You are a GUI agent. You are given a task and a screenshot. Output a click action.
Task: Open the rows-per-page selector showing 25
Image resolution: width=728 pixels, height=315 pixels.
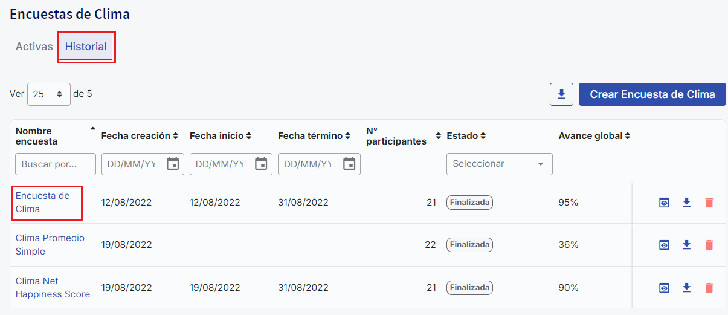(x=48, y=94)
